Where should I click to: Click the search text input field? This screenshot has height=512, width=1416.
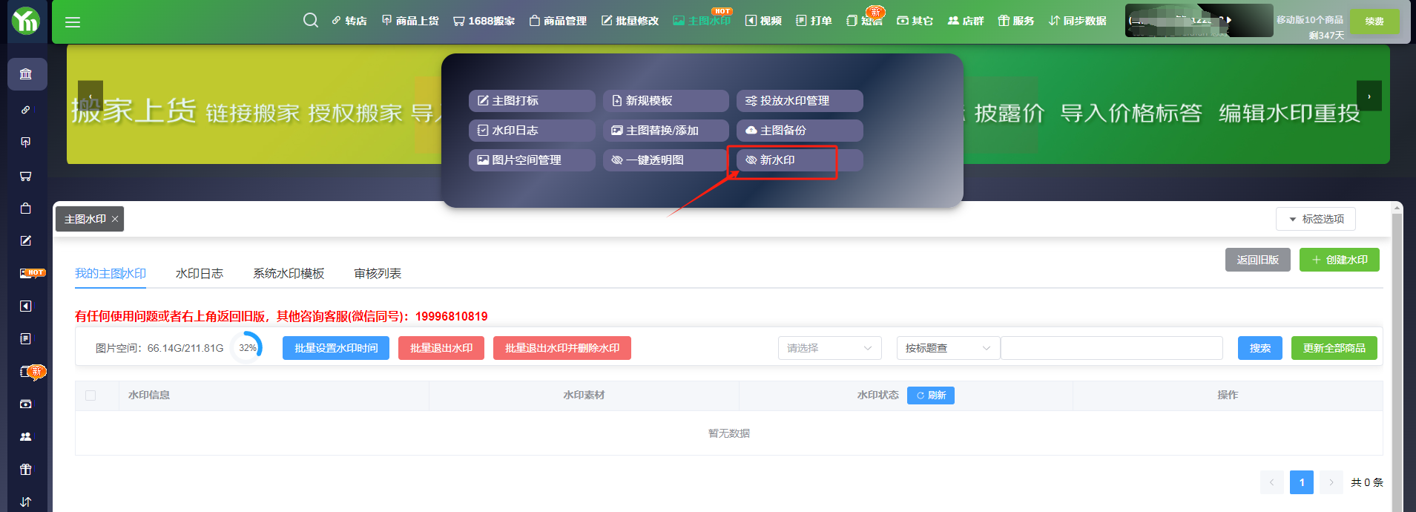click(1111, 348)
